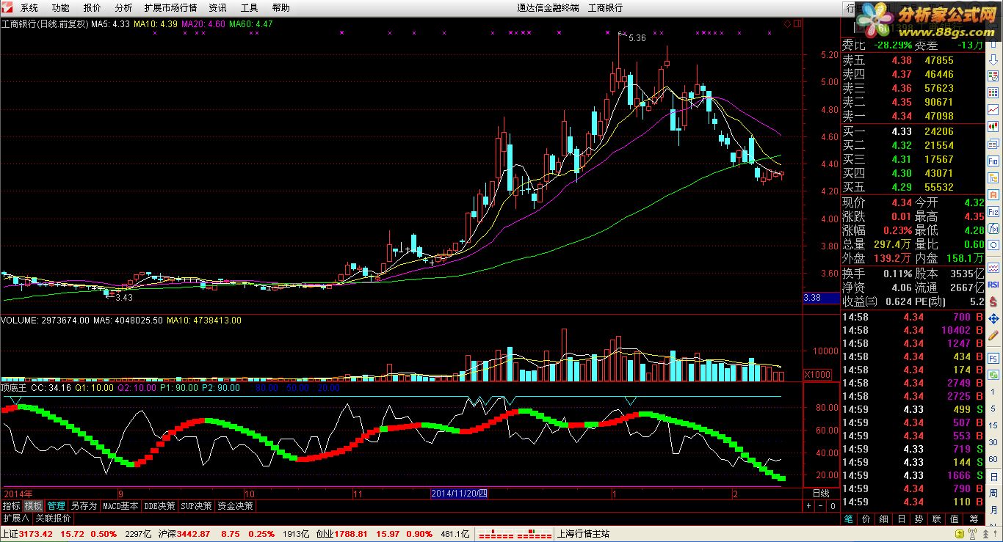
Task: Open the colored grid table sidebar icon
Action: [x=993, y=92]
